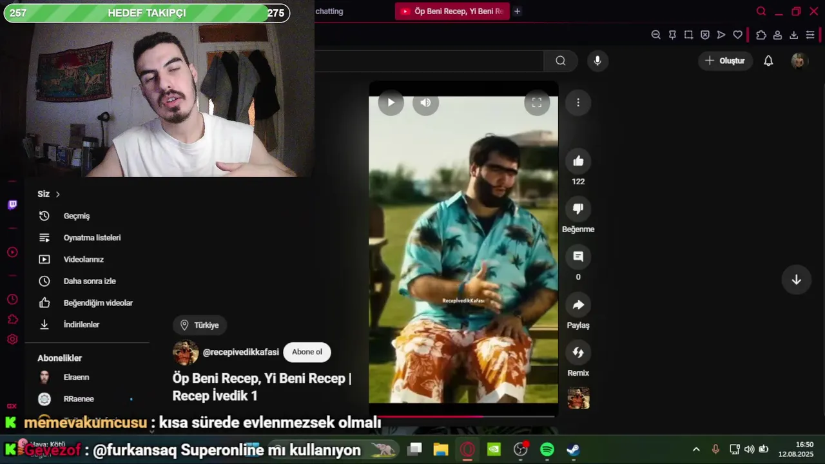Switch to the Öp Beni Recep browser tab
This screenshot has height=464, width=825.
tap(452, 11)
